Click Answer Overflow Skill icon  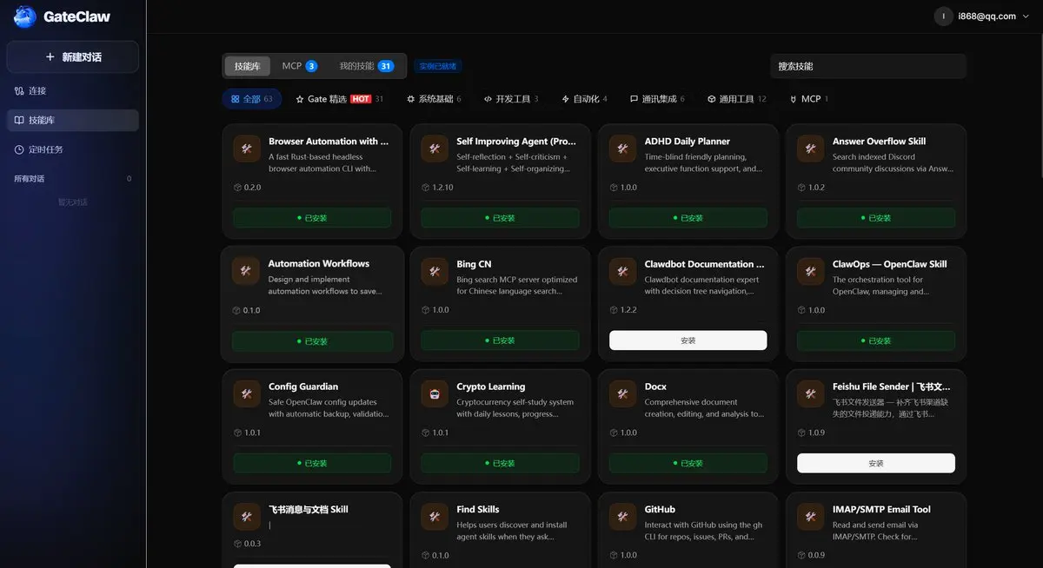point(810,149)
